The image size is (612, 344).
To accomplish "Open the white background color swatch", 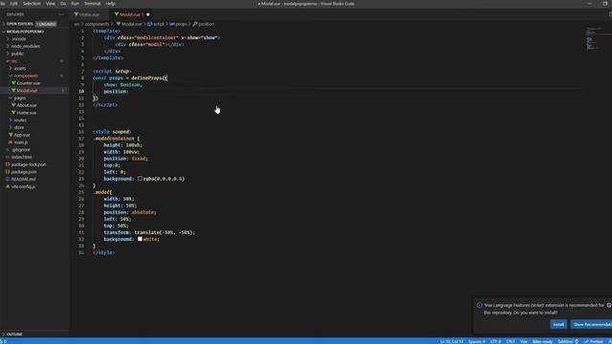I will point(140,239).
